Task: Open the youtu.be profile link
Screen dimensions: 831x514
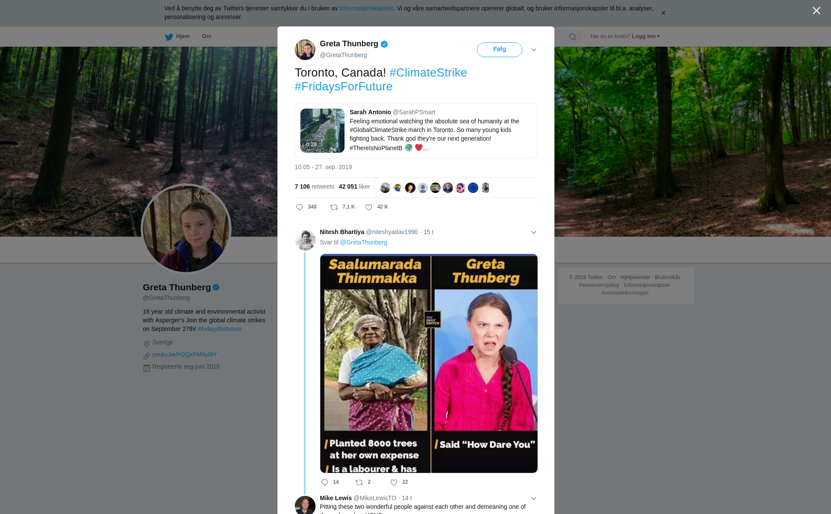Action: pyautogui.click(x=184, y=354)
